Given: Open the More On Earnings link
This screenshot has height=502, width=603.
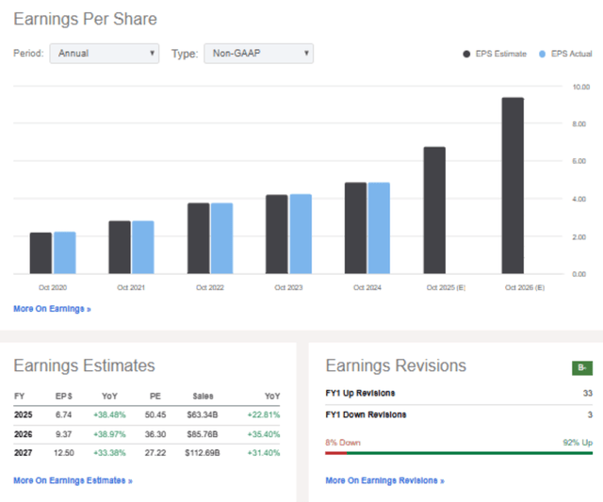Looking at the screenshot, I should point(52,308).
